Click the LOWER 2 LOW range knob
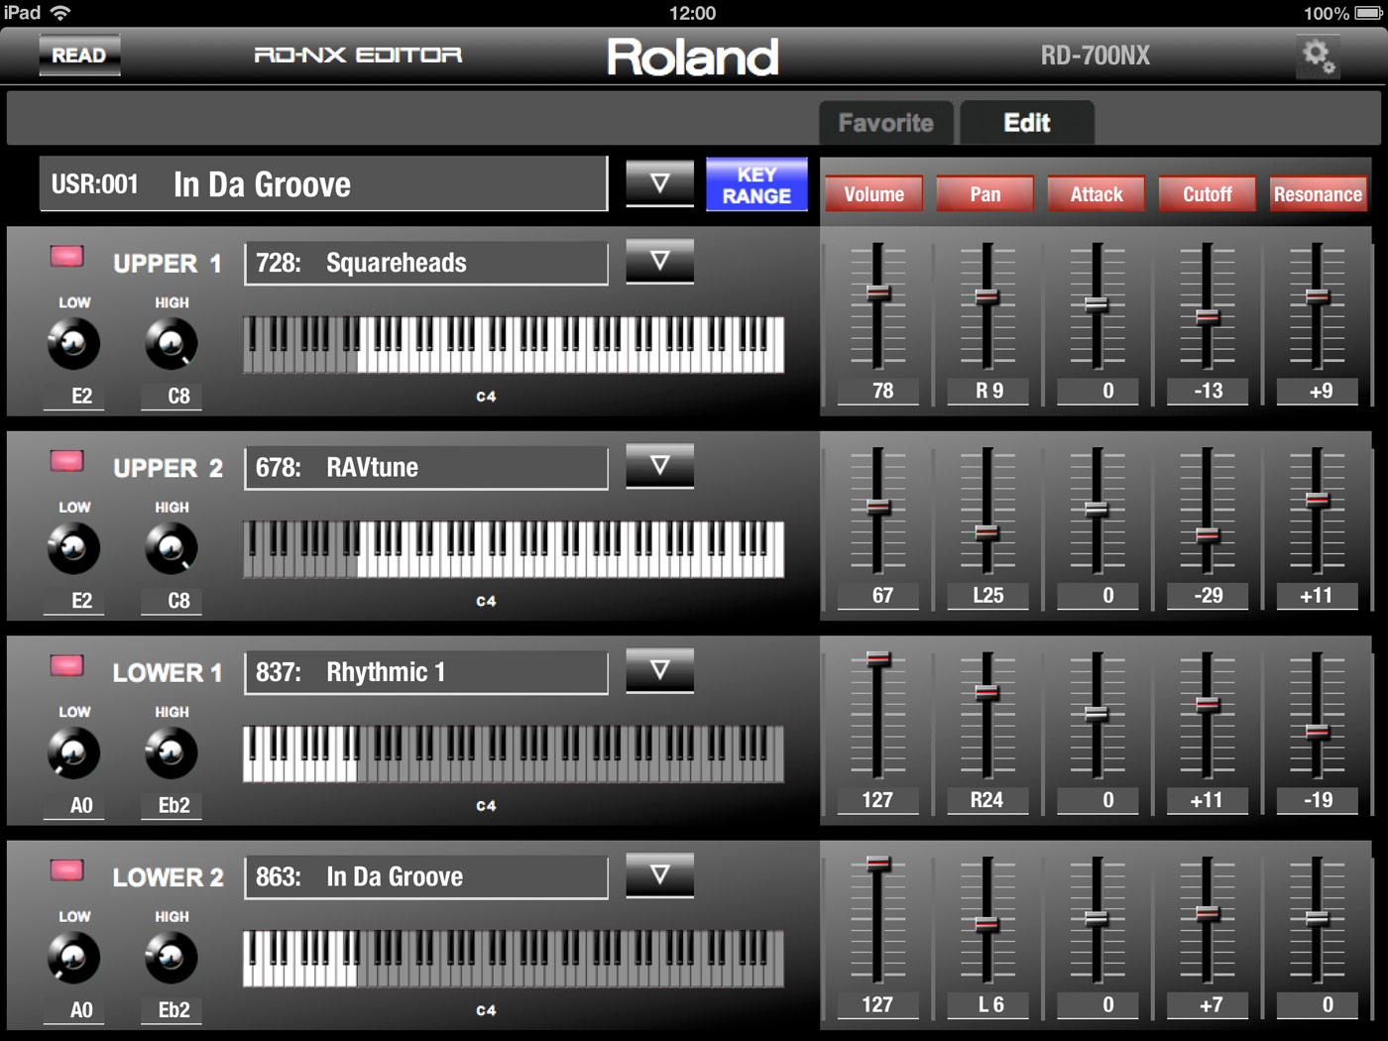The image size is (1388, 1041). 73,958
